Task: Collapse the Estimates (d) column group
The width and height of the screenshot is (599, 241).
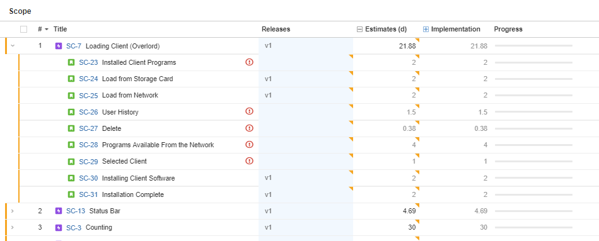Action: (x=359, y=30)
